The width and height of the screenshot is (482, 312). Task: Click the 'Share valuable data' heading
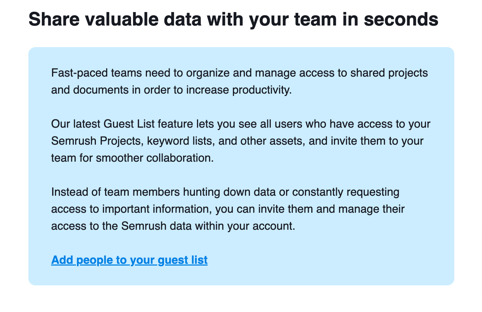click(233, 19)
